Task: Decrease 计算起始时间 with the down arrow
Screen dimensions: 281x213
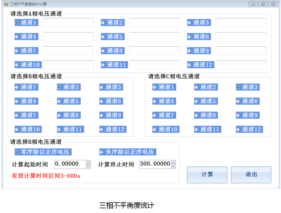Action: coord(88,166)
